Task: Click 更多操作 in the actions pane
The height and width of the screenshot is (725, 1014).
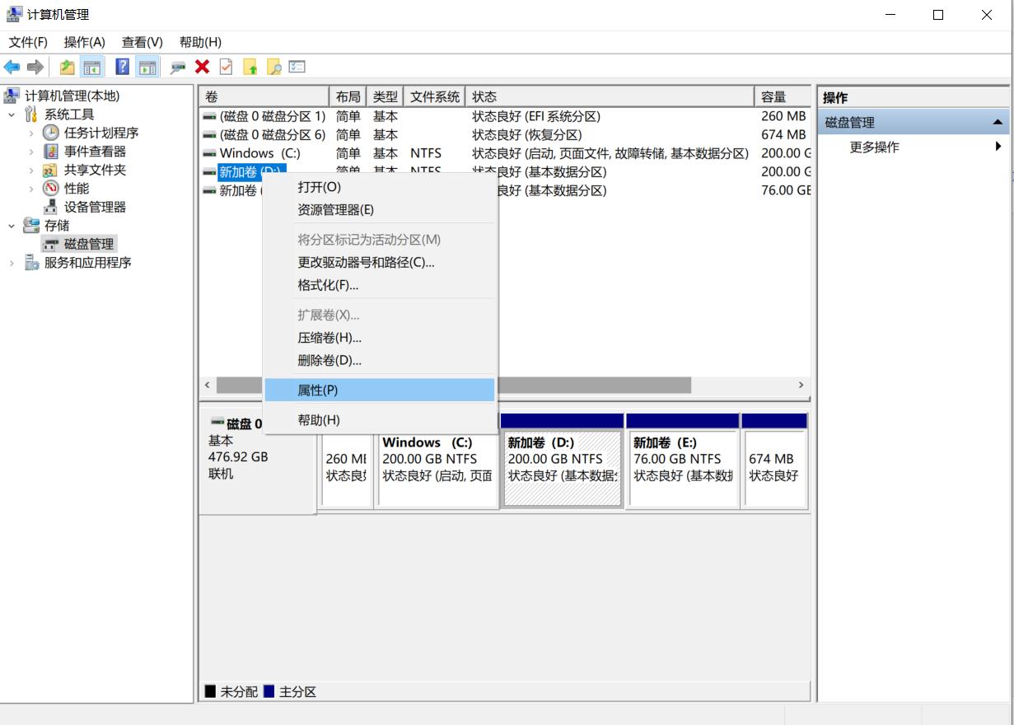Action: tap(874, 147)
